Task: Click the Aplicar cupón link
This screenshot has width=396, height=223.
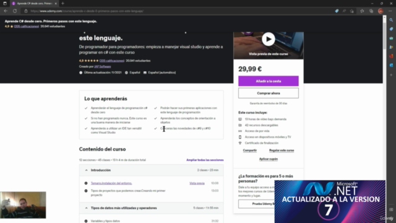Action: pos(268,159)
